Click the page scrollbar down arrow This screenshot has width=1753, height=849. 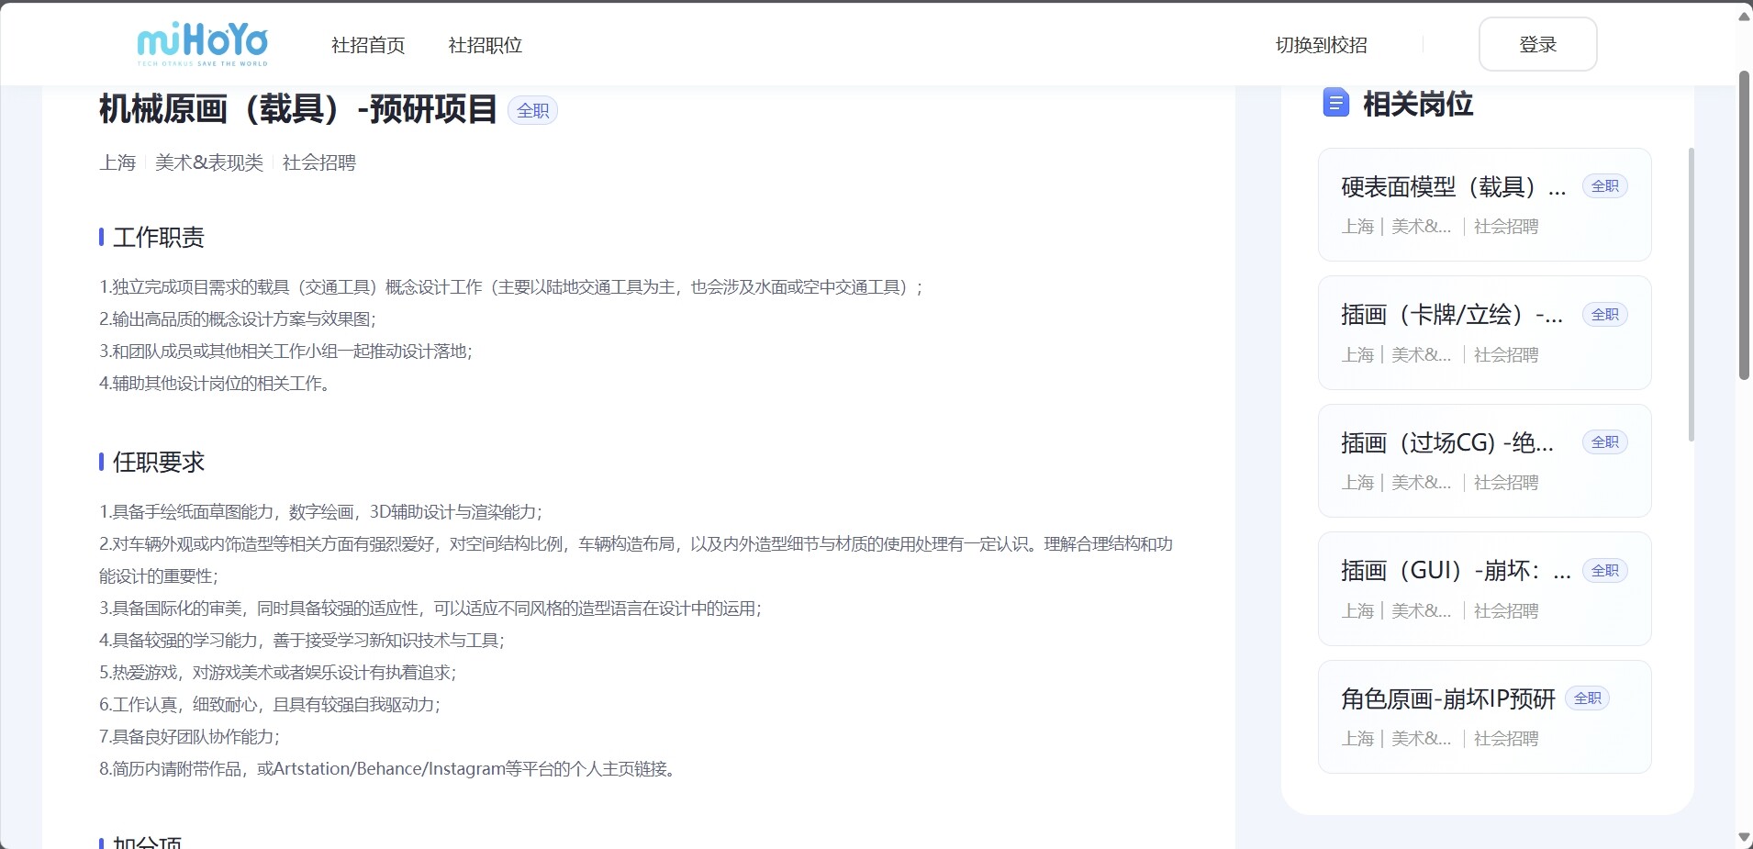coord(1744,837)
